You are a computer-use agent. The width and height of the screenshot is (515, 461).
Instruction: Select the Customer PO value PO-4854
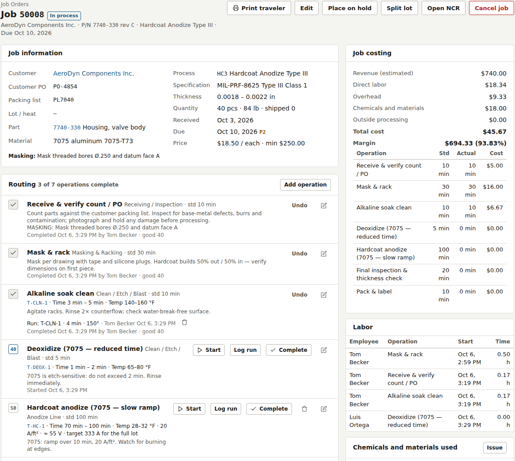[65, 87]
